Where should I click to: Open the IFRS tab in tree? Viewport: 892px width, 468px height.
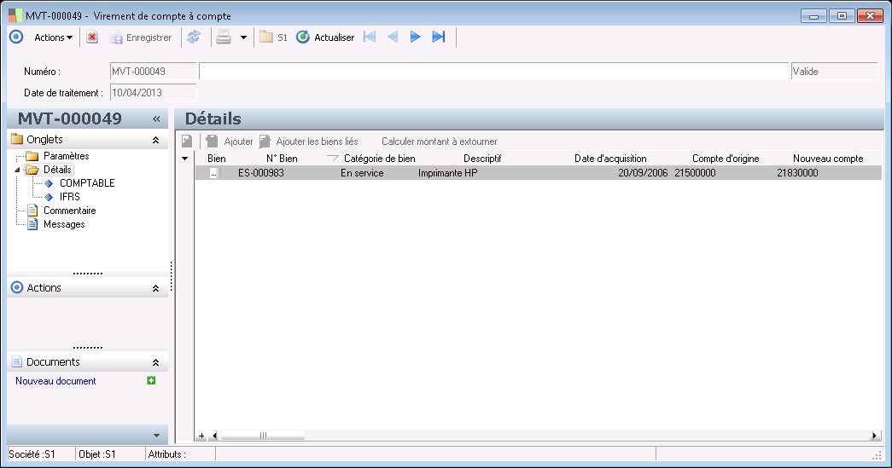coord(69,197)
